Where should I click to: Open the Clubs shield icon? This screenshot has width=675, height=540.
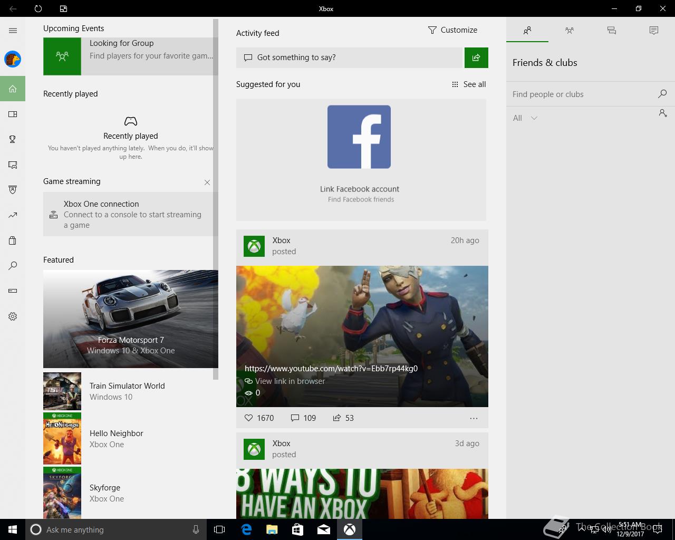click(13, 190)
